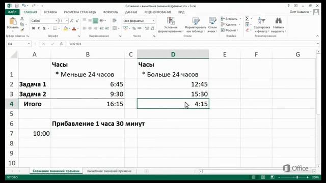Screen dimensions: 326x183
Task: Select the Format Painter brush icon
Action: (22, 29)
